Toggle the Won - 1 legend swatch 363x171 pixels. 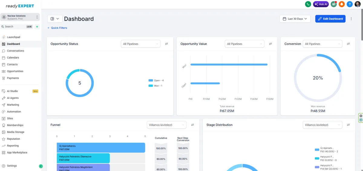151,86
